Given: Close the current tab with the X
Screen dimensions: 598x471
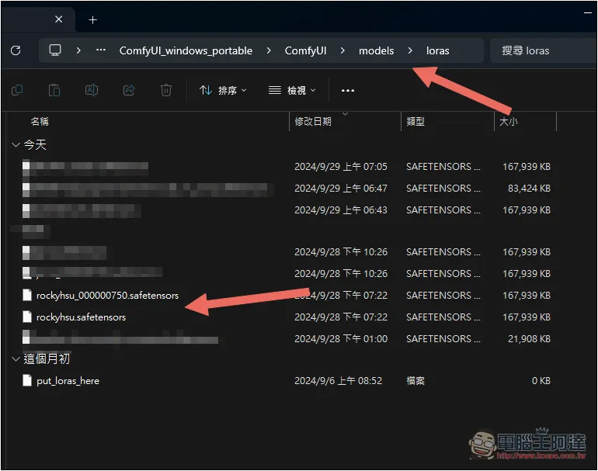Looking at the screenshot, I should coord(59,19).
